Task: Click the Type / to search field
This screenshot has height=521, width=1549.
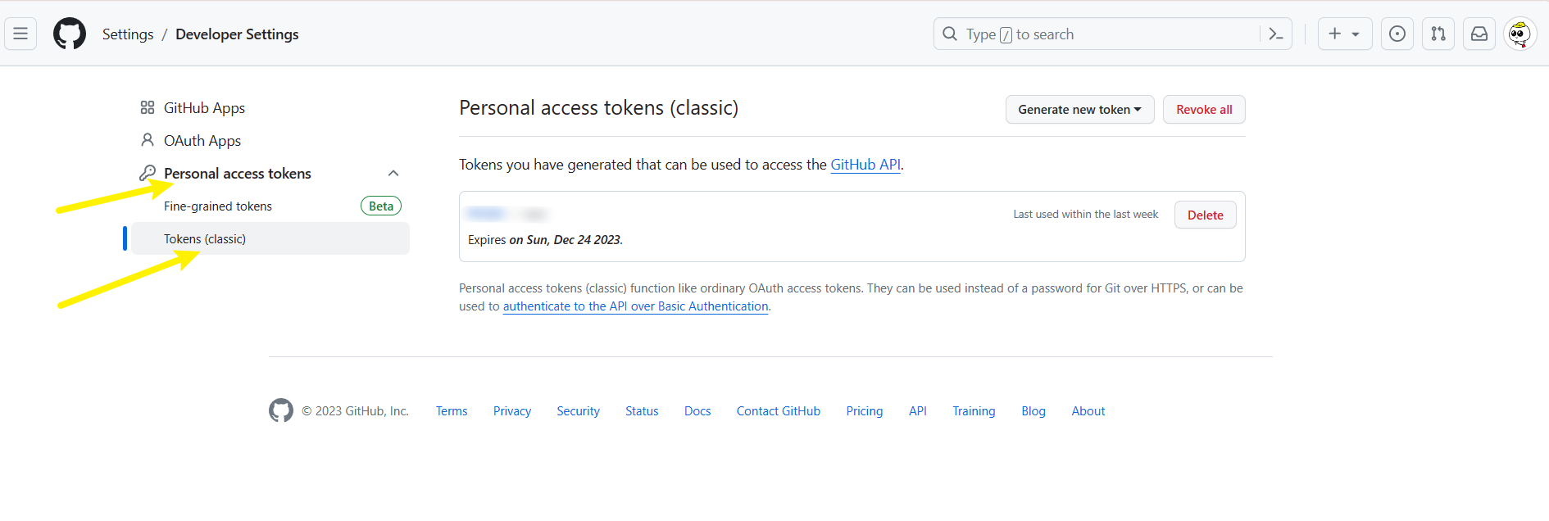Action: pos(1098,34)
